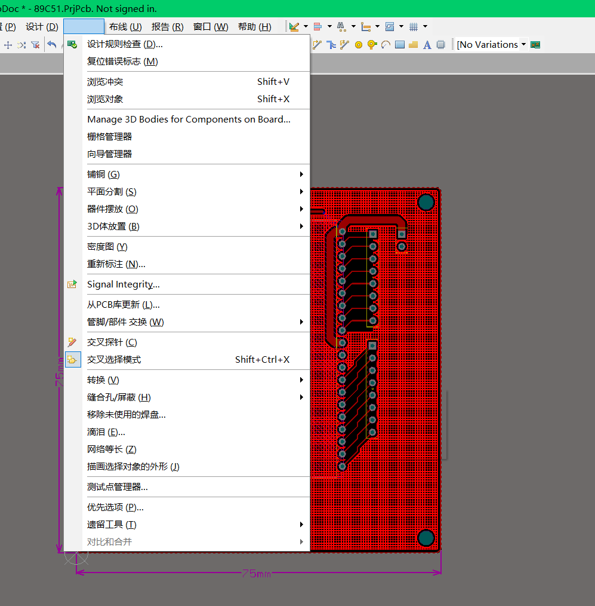Image resolution: width=595 pixels, height=606 pixels.
Task: Click the alignment tools icon
Action: click(317, 27)
